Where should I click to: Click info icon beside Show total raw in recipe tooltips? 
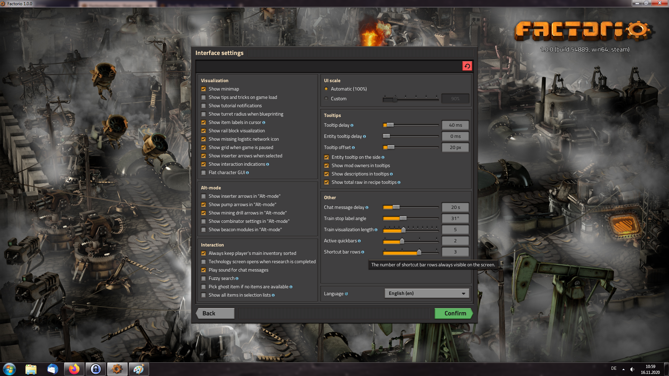[x=399, y=182]
